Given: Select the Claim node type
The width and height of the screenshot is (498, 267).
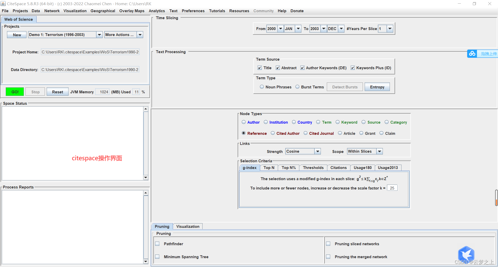Looking at the screenshot, I should point(381,133).
